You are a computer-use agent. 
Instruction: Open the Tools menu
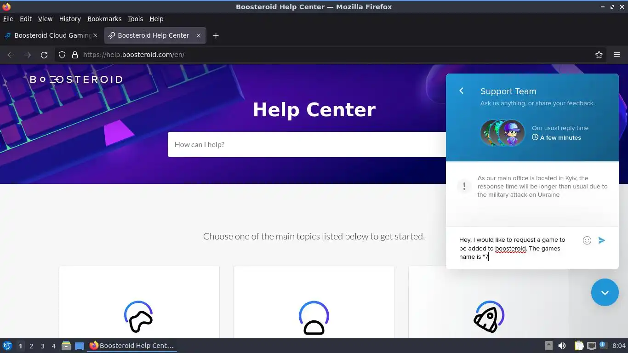click(x=135, y=19)
